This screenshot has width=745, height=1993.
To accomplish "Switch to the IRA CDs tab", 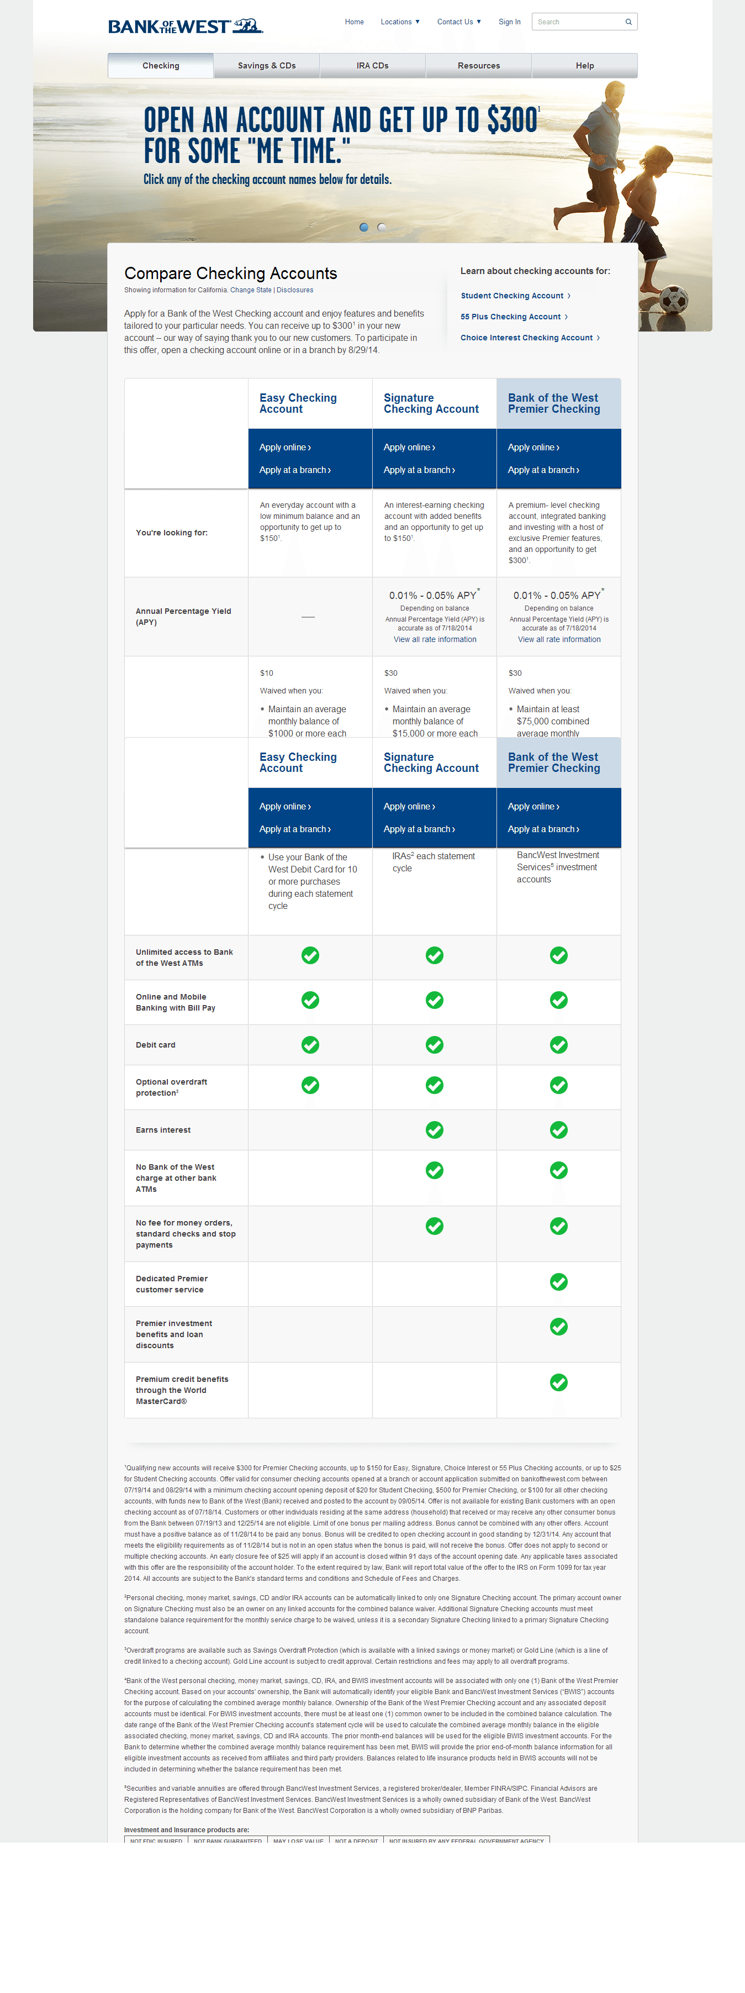I will (372, 66).
